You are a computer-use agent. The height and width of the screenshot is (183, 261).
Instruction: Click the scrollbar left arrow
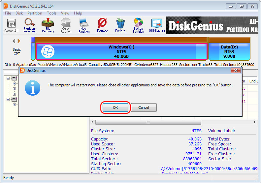tap(92, 122)
